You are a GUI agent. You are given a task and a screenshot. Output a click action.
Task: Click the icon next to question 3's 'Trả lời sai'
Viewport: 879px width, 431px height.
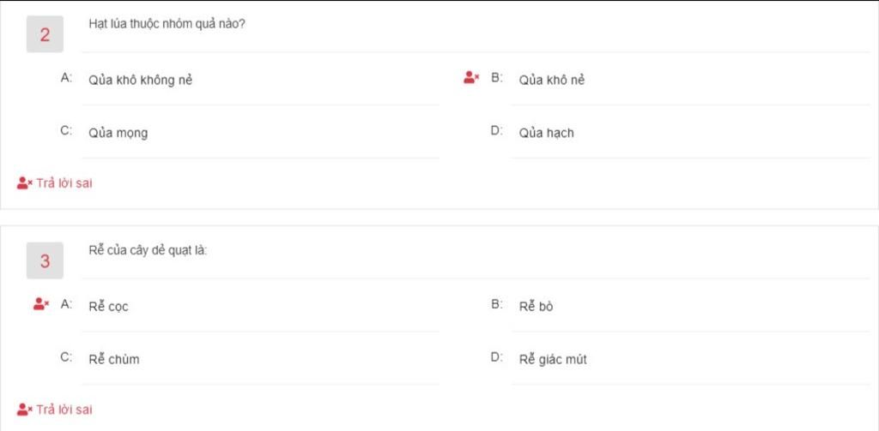24,410
